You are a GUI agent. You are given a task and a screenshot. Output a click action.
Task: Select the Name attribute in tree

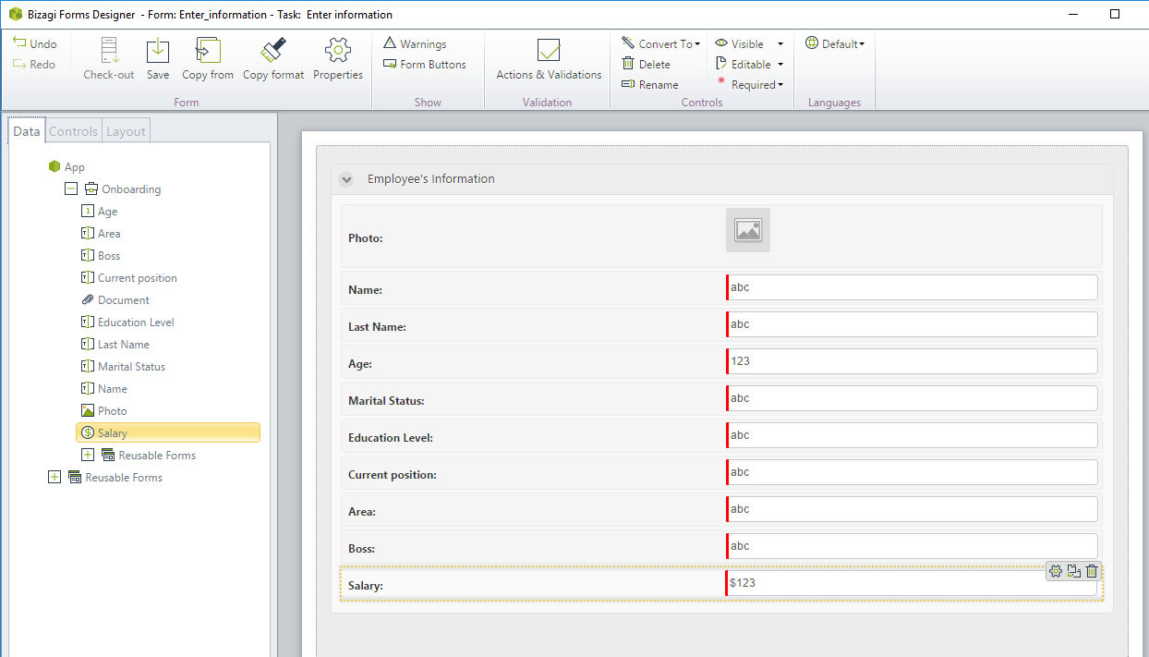click(x=104, y=389)
